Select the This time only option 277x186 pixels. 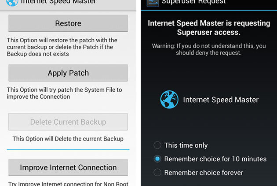pyautogui.click(x=157, y=145)
